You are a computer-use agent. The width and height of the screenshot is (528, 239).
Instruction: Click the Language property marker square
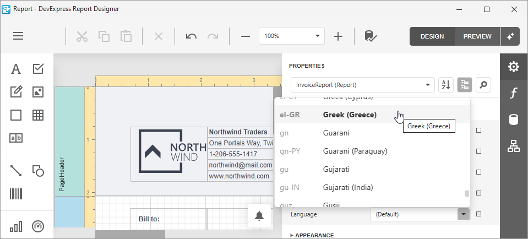pos(478,214)
